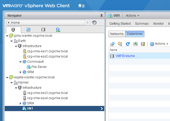Switch to Storage inventory tab
This screenshot has width=170, height=121.
click(x=43, y=30)
